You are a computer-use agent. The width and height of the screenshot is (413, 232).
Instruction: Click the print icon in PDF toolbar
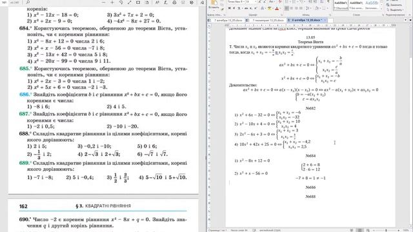[174, 3]
